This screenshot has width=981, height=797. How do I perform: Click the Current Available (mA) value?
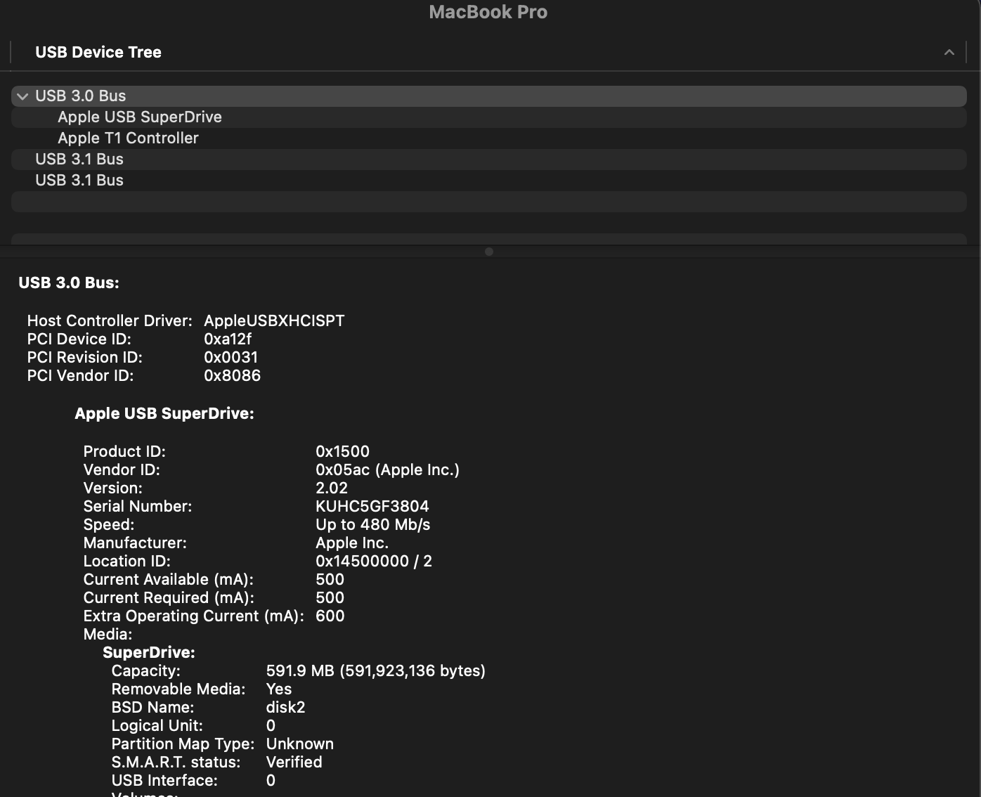pos(330,579)
